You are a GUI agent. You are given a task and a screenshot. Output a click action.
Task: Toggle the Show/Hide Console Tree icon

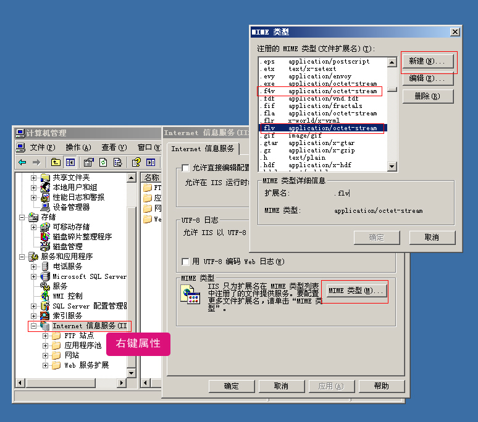click(x=70, y=162)
